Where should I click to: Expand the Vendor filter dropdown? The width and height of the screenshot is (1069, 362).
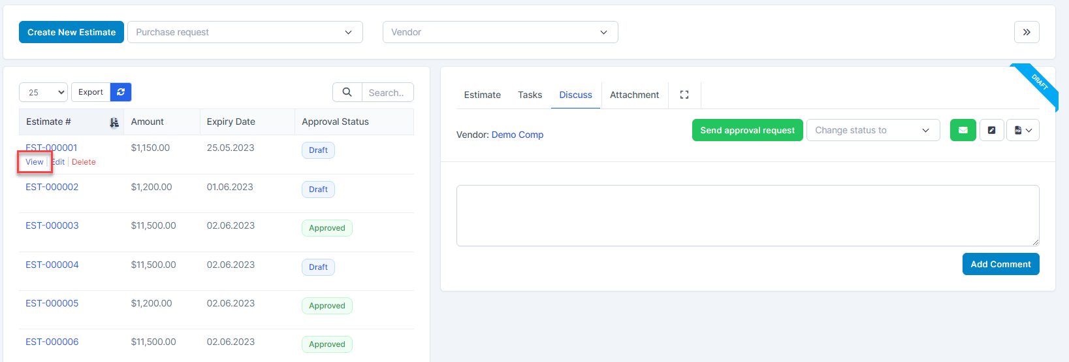pyautogui.click(x=500, y=32)
